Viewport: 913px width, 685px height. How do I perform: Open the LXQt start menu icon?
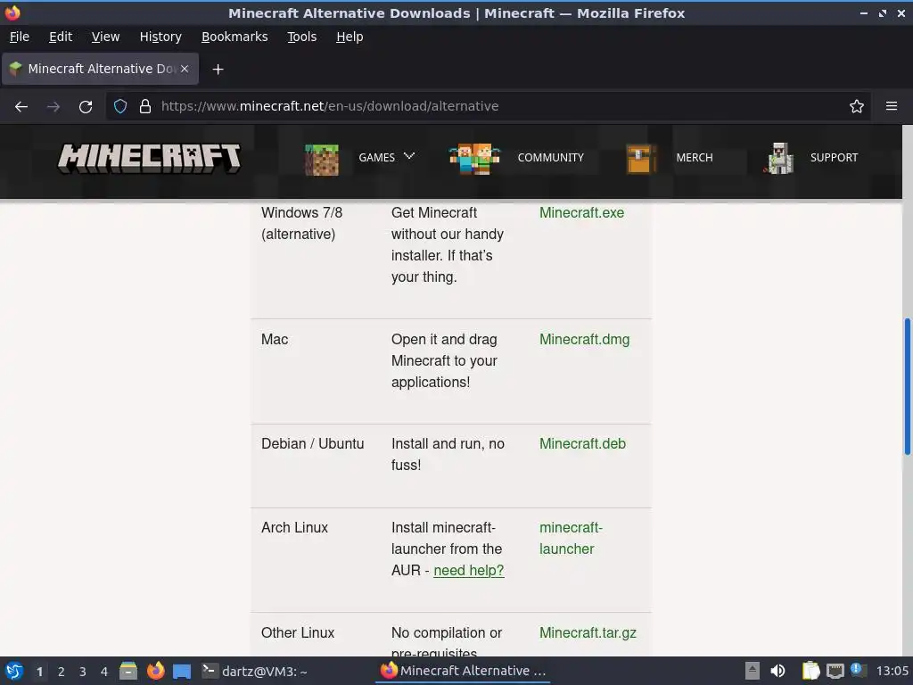(14, 671)
